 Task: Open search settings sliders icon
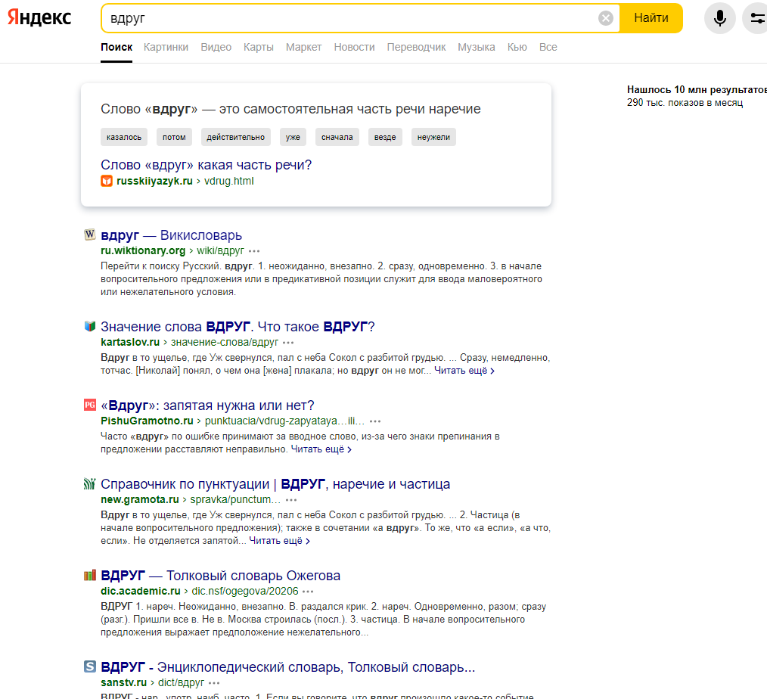coord(756,18)
